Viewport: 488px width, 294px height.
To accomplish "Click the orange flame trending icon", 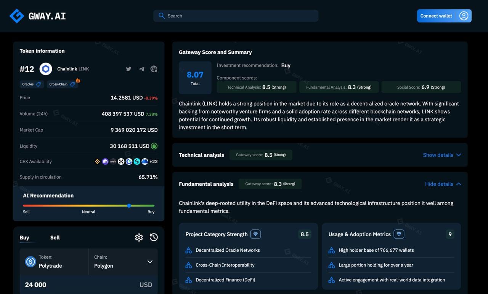I will tap(78, 81).
